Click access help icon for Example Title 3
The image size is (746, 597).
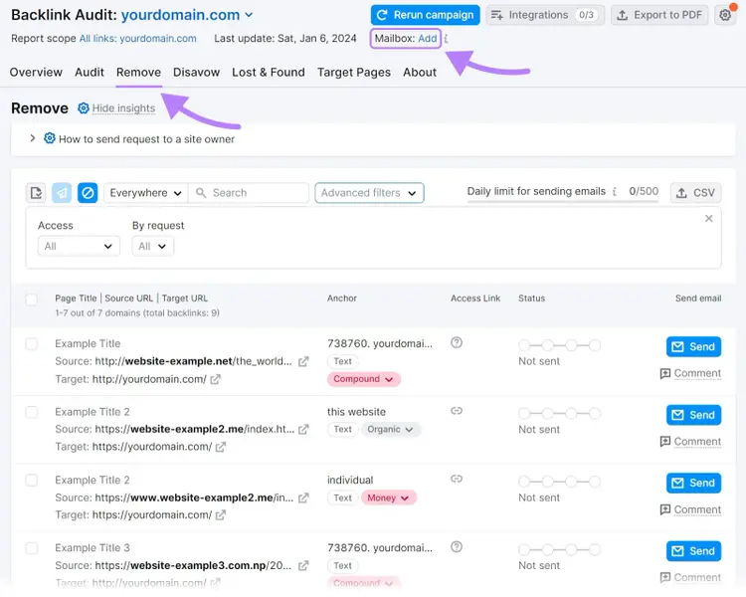[x=457, y=547]
